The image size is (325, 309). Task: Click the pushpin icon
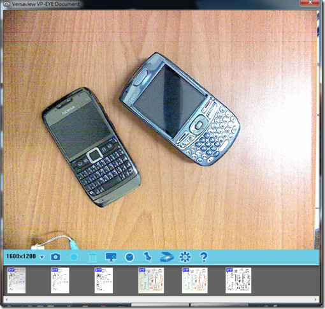(x=147, y=257)
